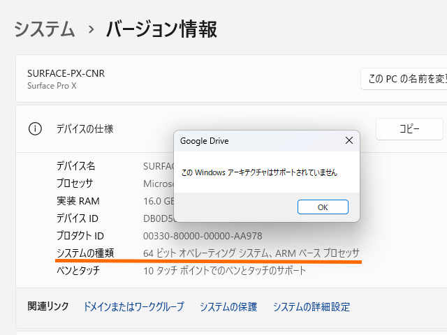Click the 関連リンク label
The image size is (447, 335).
coord(48,306)
